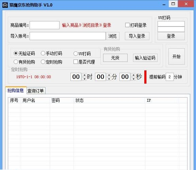Click the red indicator bar
The height and width of the screenshot is (170, 196).
pyautogui.click(x=145, y=77)
